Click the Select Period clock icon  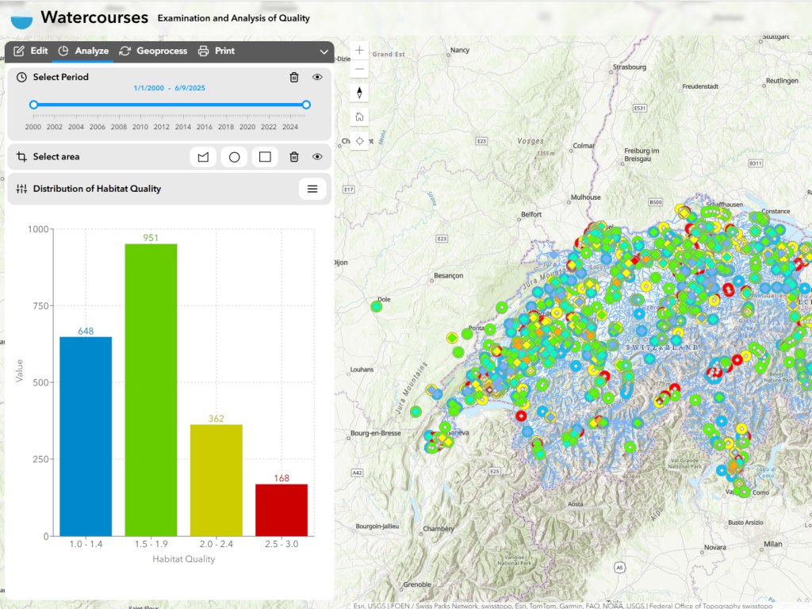(21, 77)
